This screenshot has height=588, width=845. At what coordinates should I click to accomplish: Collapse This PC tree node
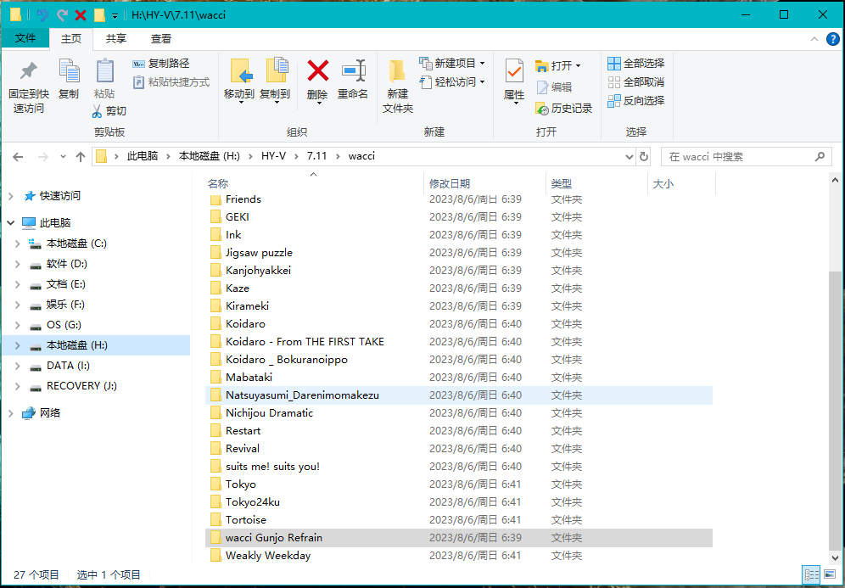tap(11, 222)
